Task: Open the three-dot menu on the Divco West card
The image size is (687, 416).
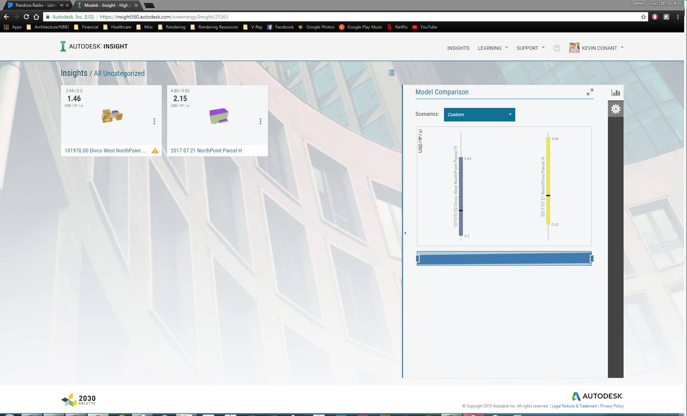Action: 155,121
